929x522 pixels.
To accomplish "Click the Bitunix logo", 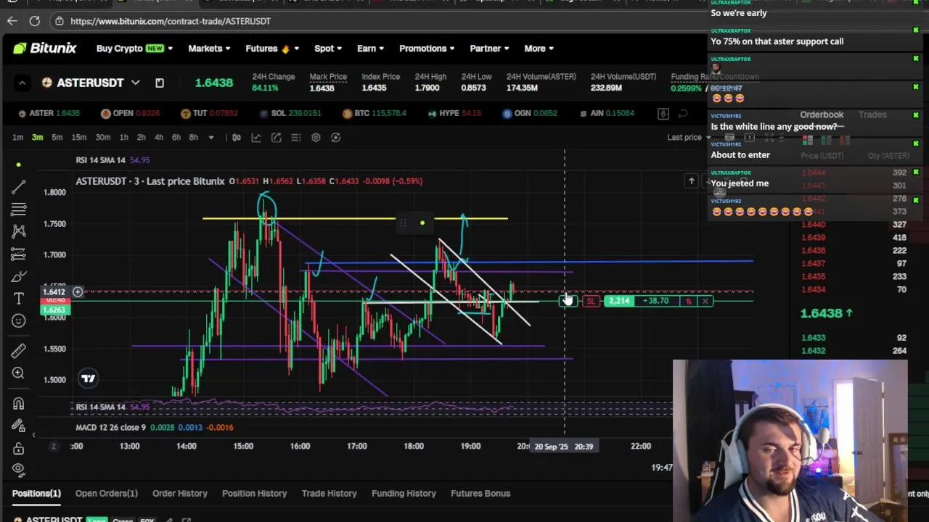I will point(44,49).
